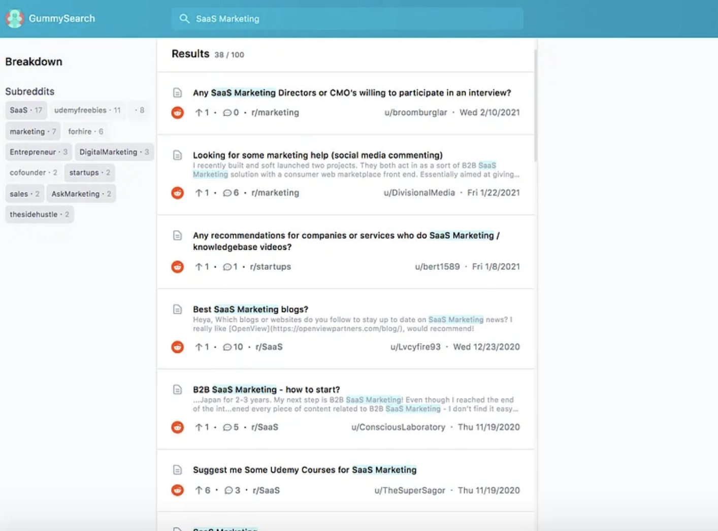Click the SaaS Marketing search field
718x531 pixels.
[347, 19]
